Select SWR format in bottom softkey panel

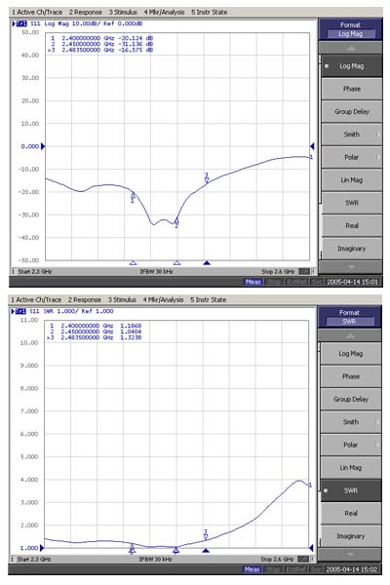[x=351, y=490]
